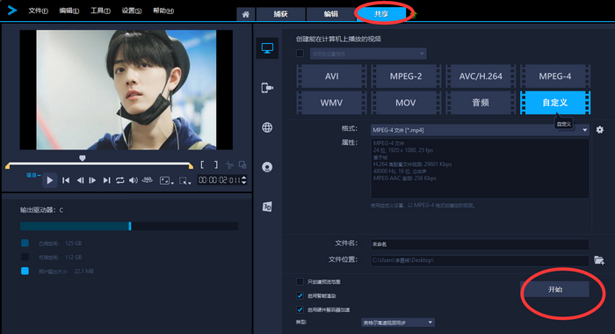615x334 pixels.
Task: Switch to the 编辑 tab
Action: pyautogui.click(x=331, y=15)
